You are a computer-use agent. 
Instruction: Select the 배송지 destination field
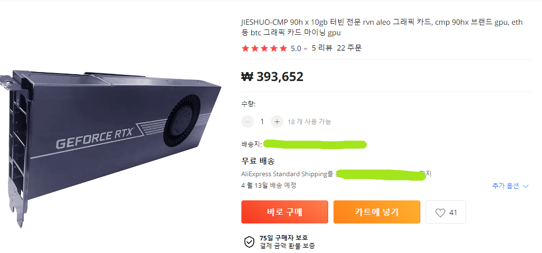(314, 144)
